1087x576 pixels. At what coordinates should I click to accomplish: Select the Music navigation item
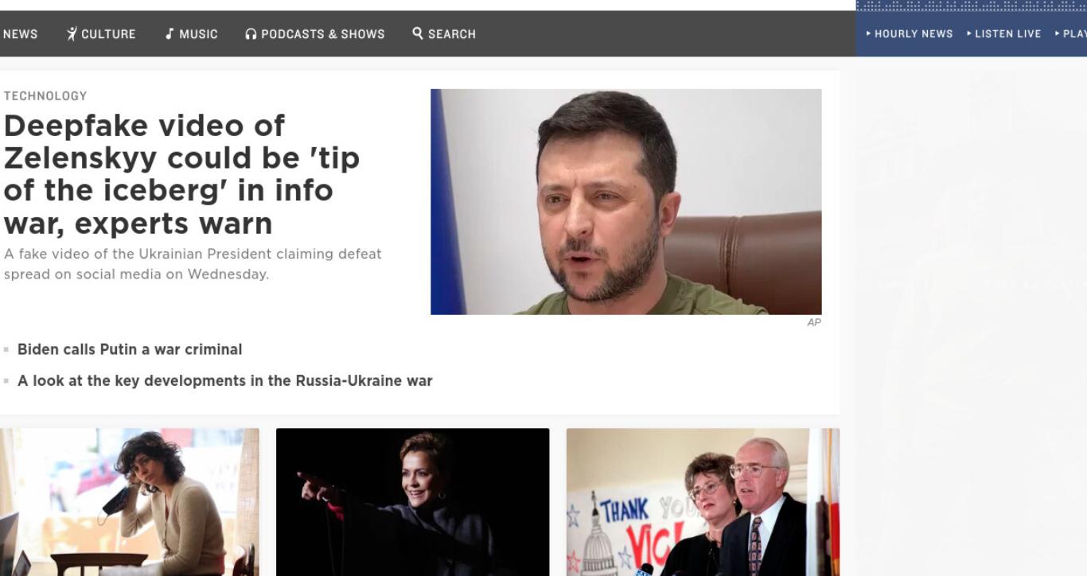(x=191, y=34)
